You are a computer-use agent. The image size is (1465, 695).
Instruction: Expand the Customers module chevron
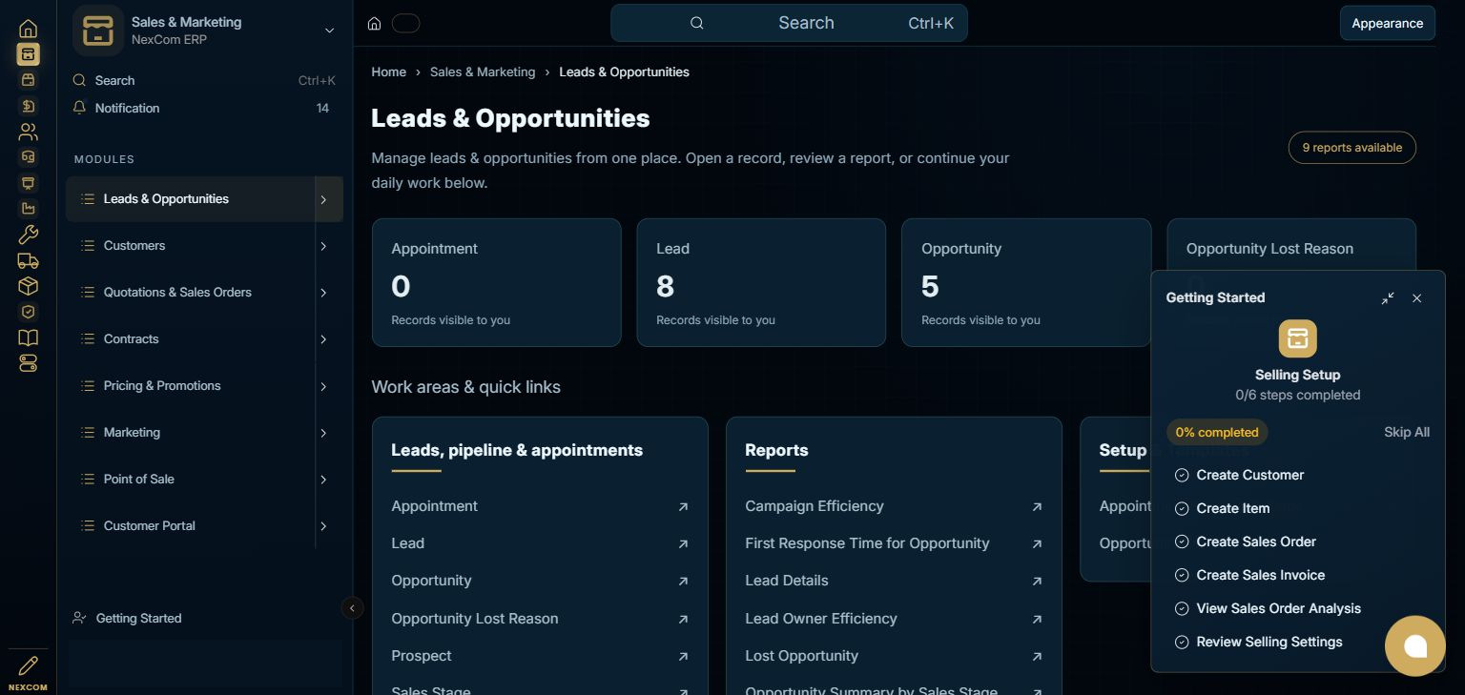click(323, 246)
